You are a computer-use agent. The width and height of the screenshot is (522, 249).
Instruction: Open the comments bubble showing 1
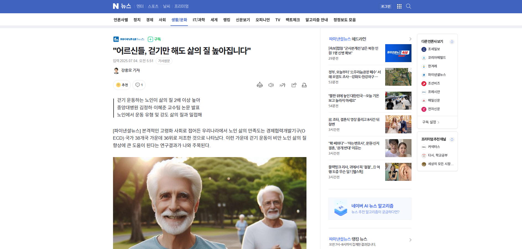(x=139, y=85)
